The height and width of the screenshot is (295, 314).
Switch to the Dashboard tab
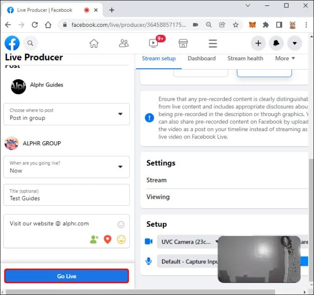click(x=202, y=58)
